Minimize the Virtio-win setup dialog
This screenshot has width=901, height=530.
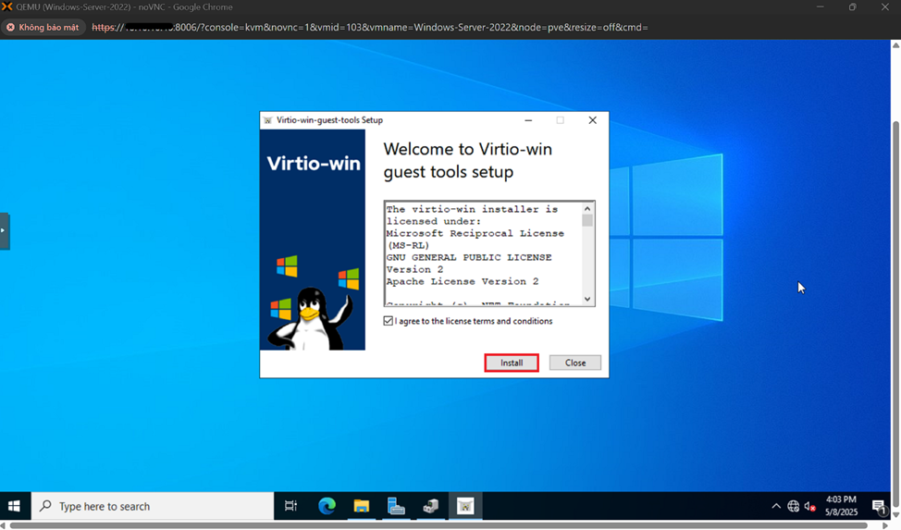pos(528,120)
